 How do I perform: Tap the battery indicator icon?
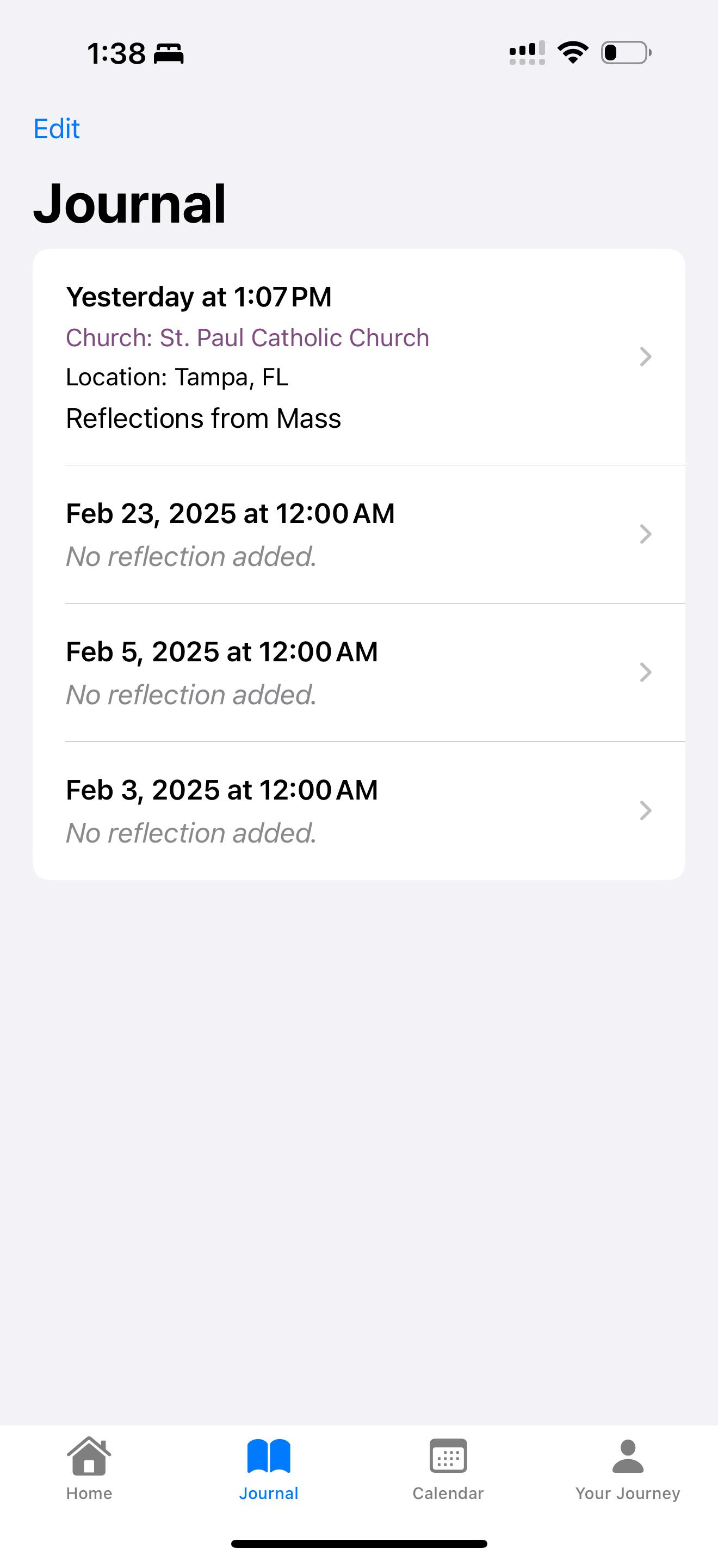tap(627, 53)
